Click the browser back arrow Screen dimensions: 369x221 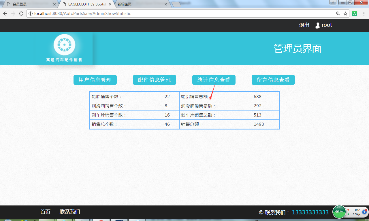point(5,14)
